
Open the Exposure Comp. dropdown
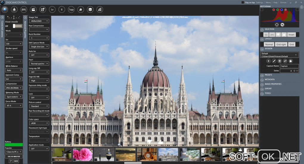14,79
